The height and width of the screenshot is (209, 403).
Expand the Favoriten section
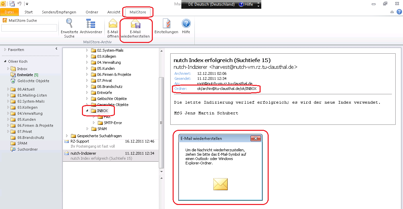5,50
